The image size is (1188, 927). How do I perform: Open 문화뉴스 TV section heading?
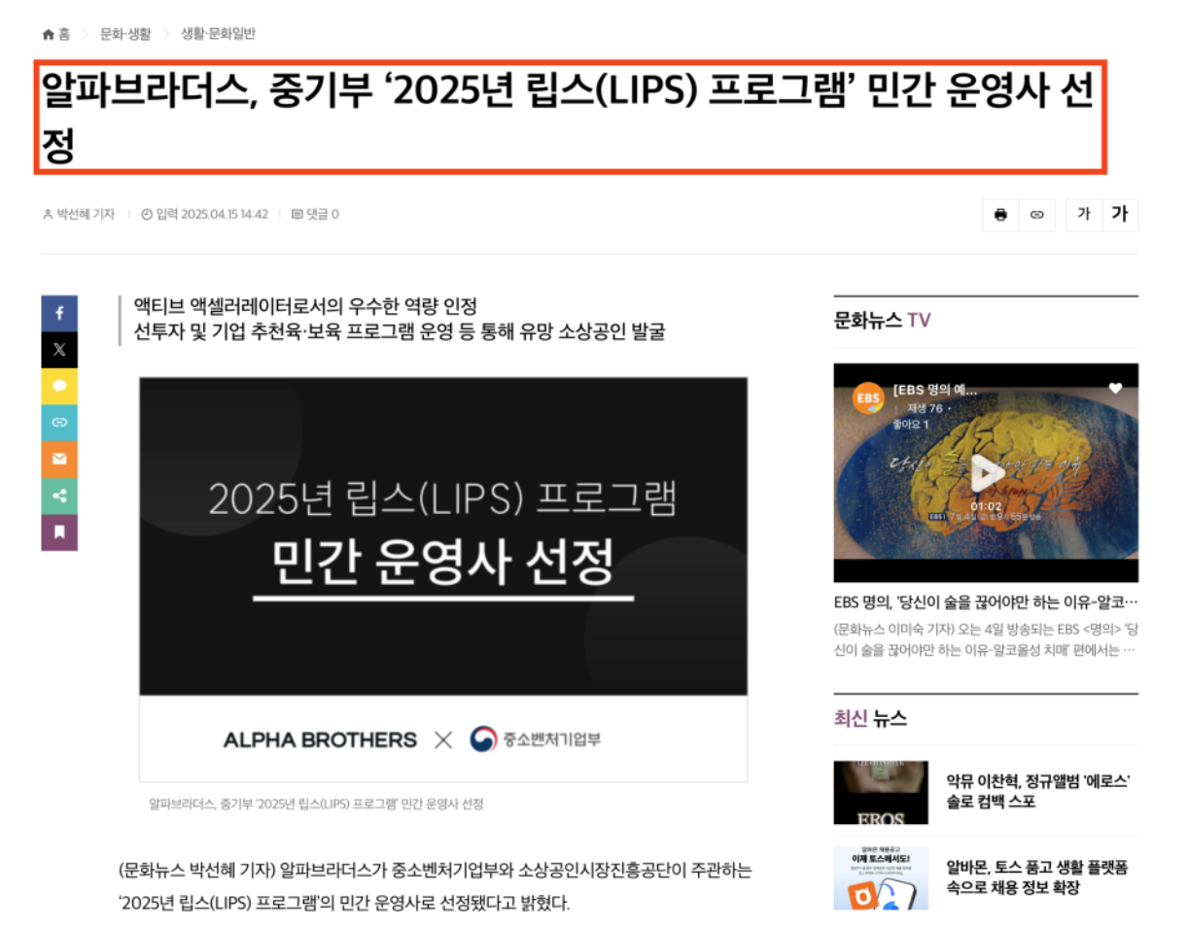[x=882, y=320]
